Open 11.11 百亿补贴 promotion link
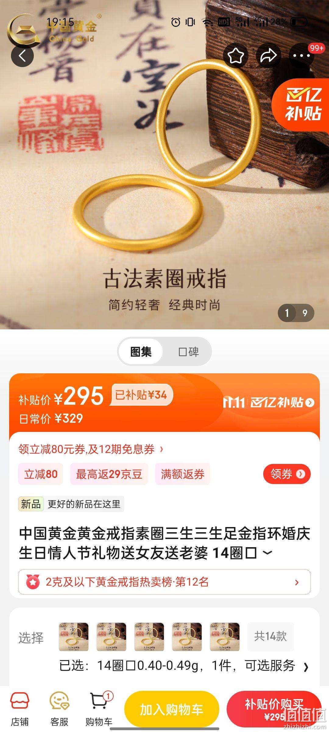329x732 pixels. [x=268, y=403]
